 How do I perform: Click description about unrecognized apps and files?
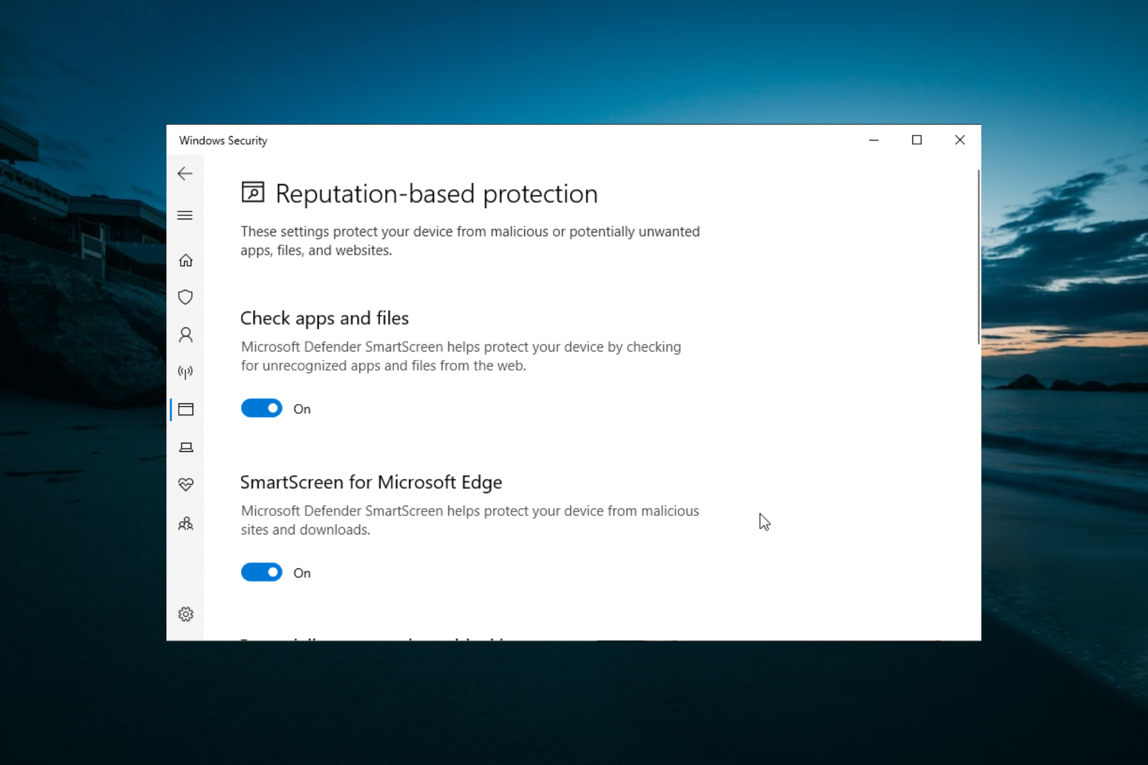click(x=461, y=356)
